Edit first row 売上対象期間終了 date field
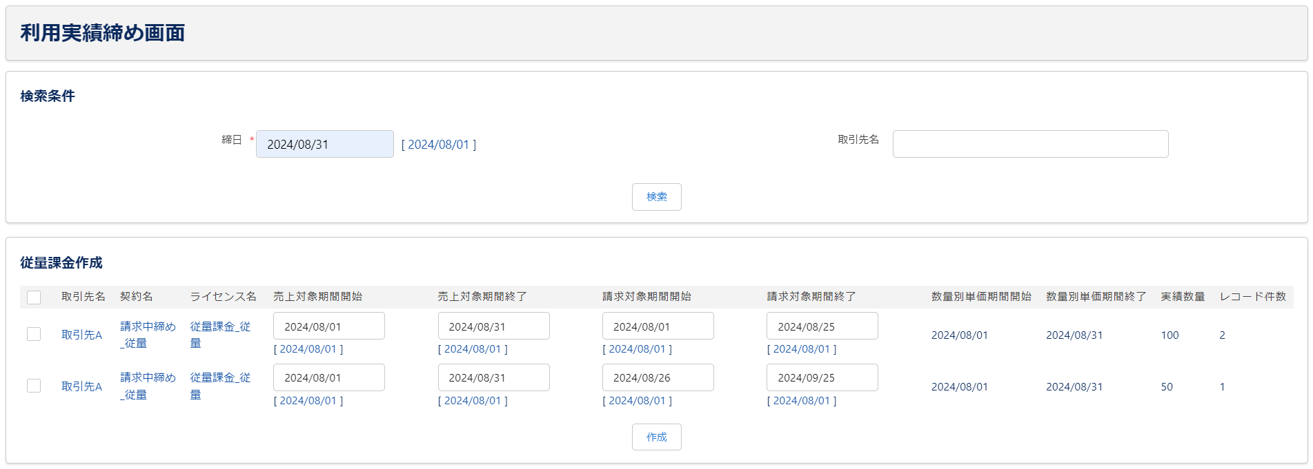Image resolution: width=1313 pixels, height=469 pixels. click(493, 326)
